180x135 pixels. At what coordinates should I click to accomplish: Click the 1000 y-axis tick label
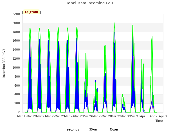click(x=16, y=67)
